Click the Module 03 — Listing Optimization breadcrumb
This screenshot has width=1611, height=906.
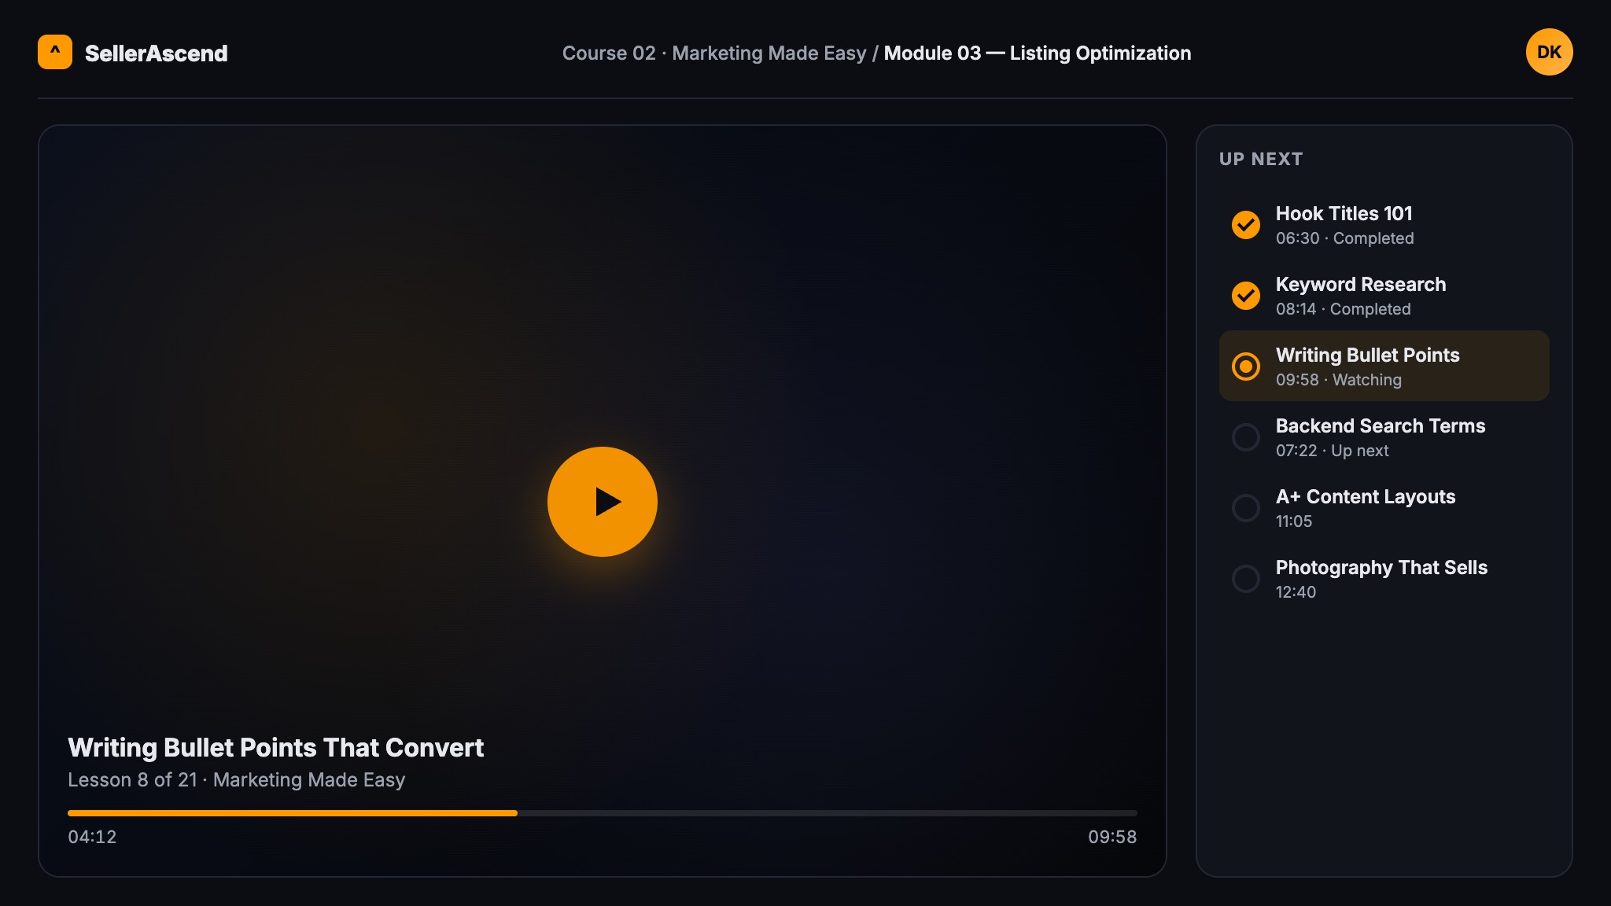coord(1038,53)
